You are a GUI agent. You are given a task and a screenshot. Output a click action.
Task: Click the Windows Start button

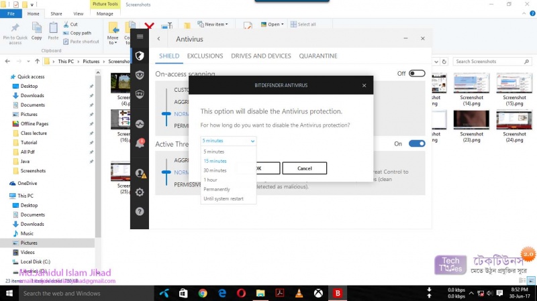pos(9,293)
